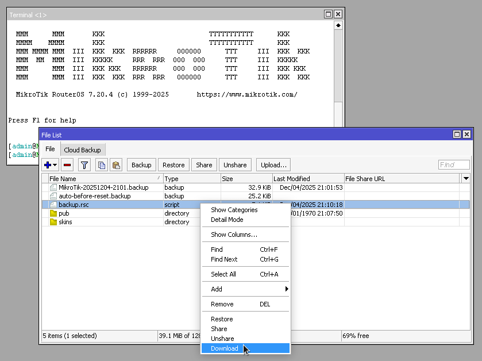Open the Add submenu arrow
Screen dimensions: 482x361
(287, 289)
